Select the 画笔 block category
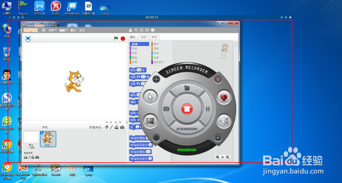Viewport: 342px width, 183px height. click(140, 57)
